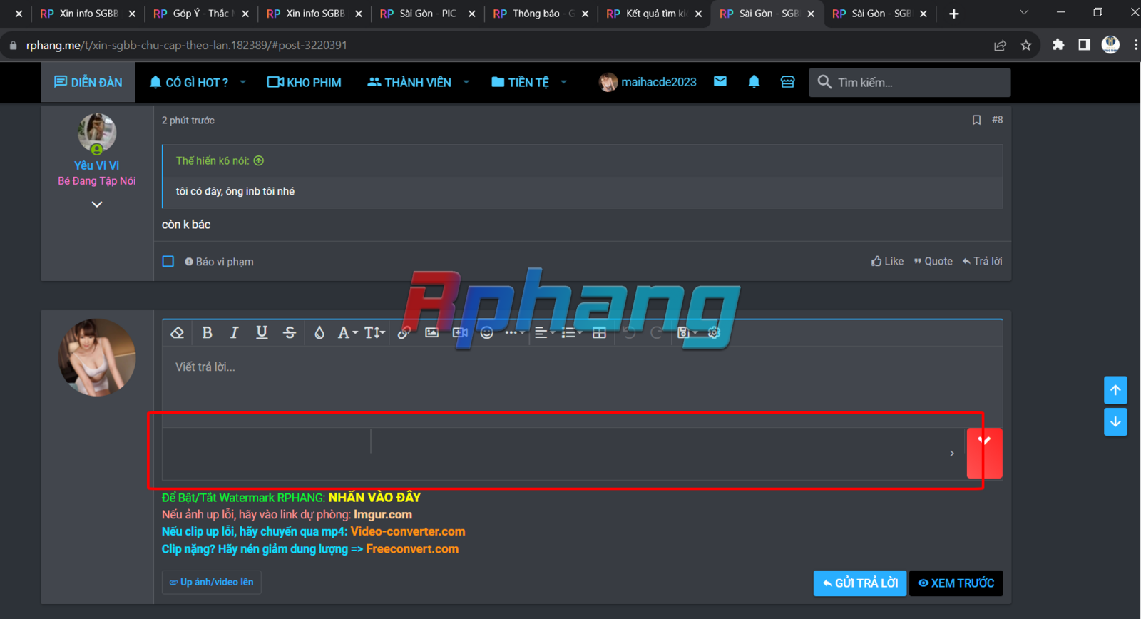
Task: Click the Báo vi phạm report link
Action: (x=219, y=262)
